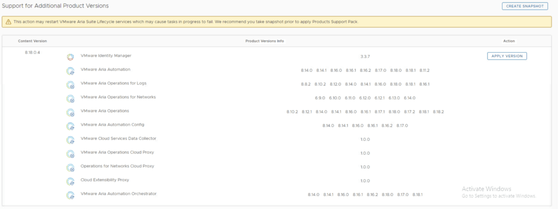Click the VMware Identity Manager label
This screenshot has height=209, width=558.
coord(106,56)
